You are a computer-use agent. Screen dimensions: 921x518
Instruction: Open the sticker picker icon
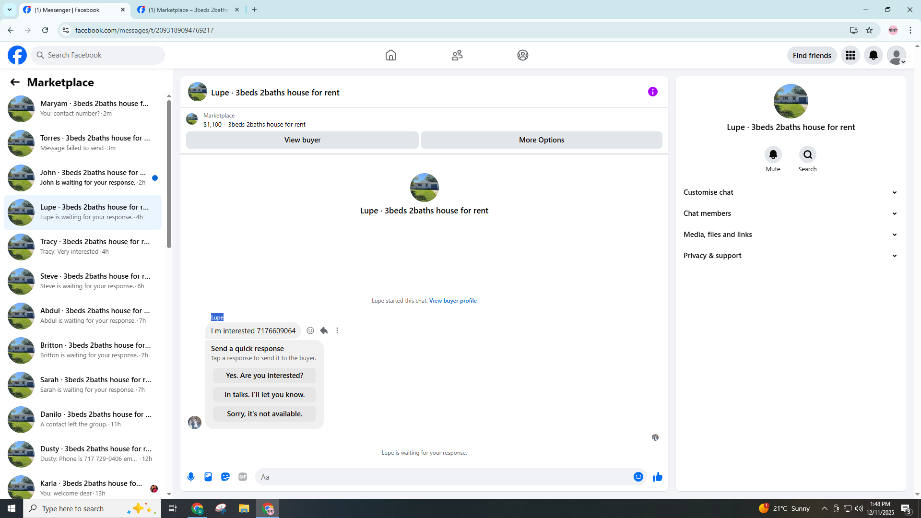[x=225, y=477]
